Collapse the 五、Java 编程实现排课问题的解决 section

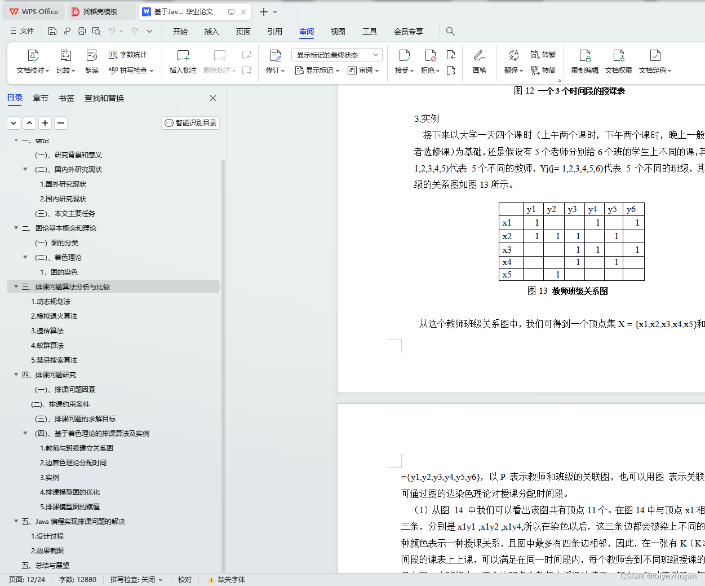16,521
